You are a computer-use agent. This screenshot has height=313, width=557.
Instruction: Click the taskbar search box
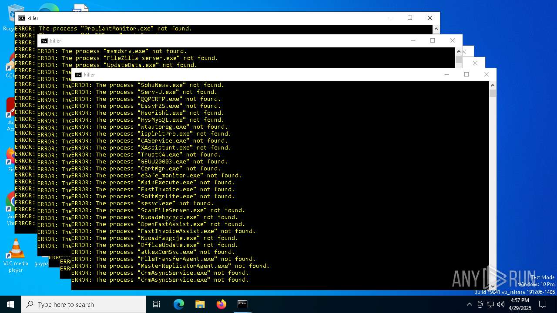tap(84, 304)
